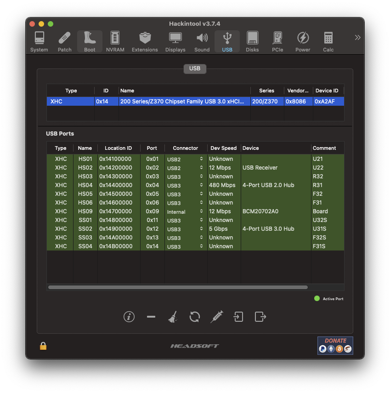Open the connector dropdown for HS03
390x393 pixels.
(186, 177)
